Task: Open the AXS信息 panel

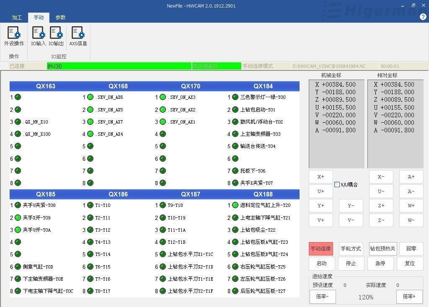Action: (x=78, y=36)
